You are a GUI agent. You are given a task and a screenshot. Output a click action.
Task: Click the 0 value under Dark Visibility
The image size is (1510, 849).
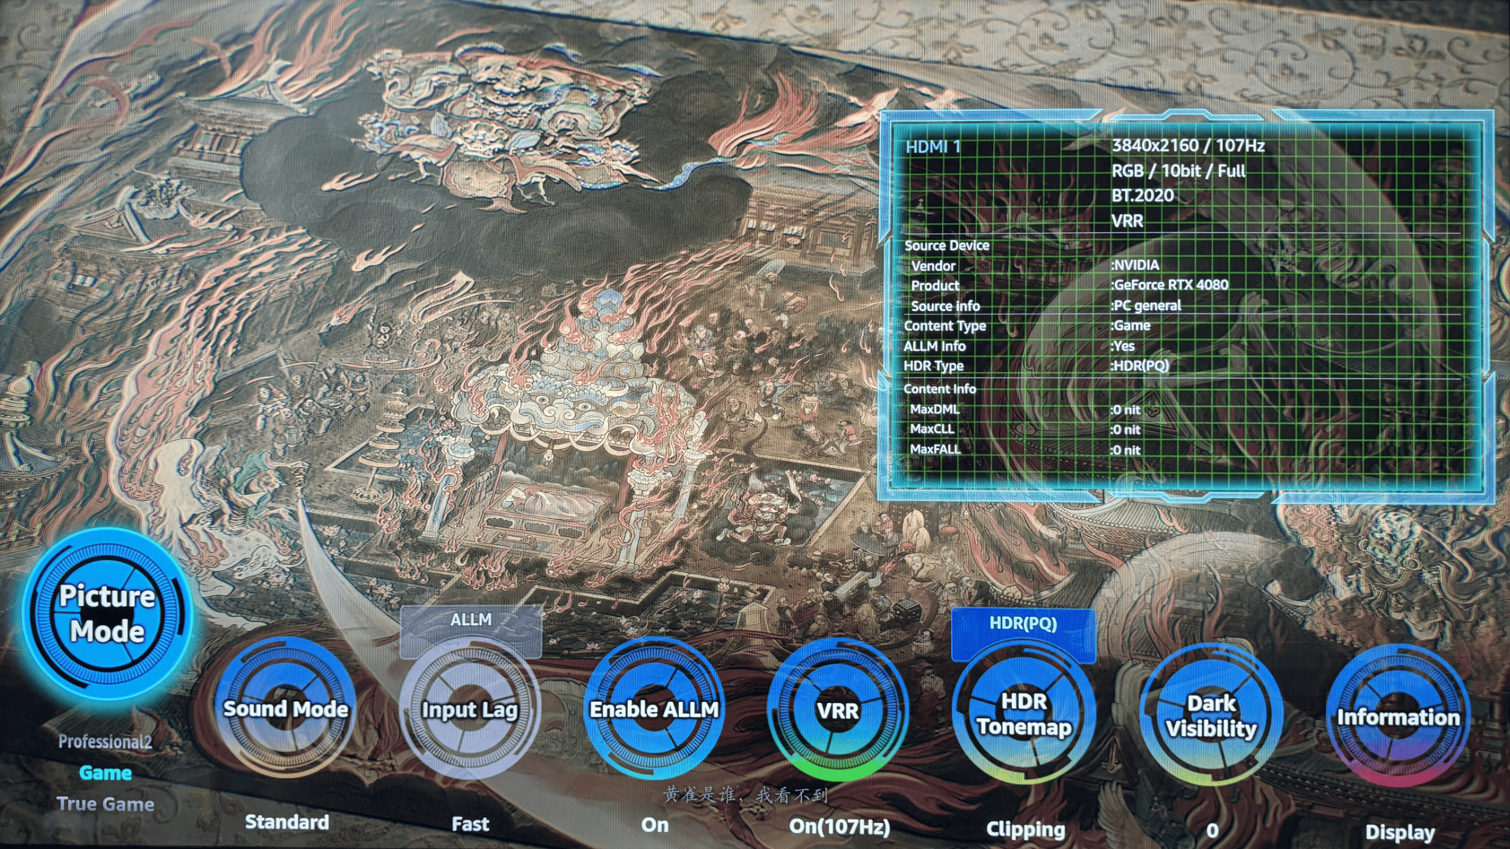[1213, 831]
